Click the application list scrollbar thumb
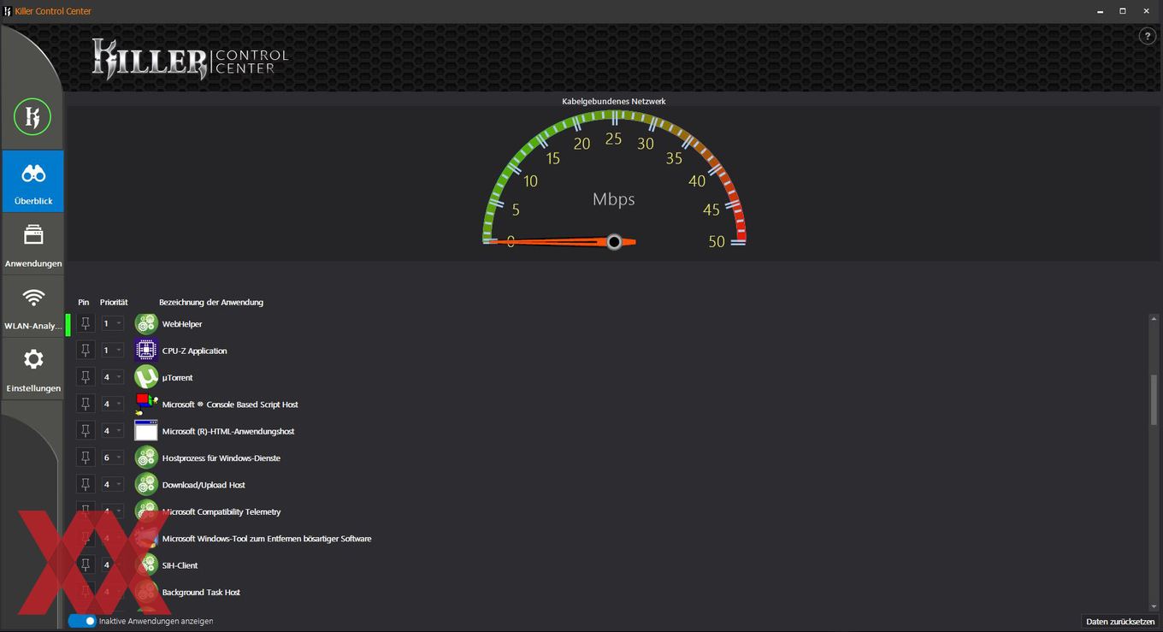The image size is (1163, 632). pyautogui.click(x=1154, y=399)
